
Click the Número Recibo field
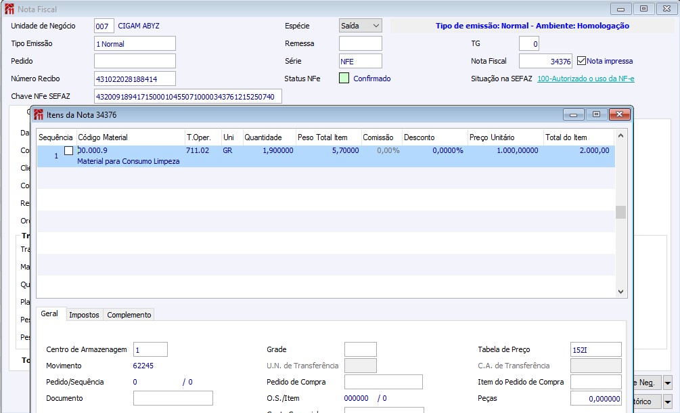(135, 79)
